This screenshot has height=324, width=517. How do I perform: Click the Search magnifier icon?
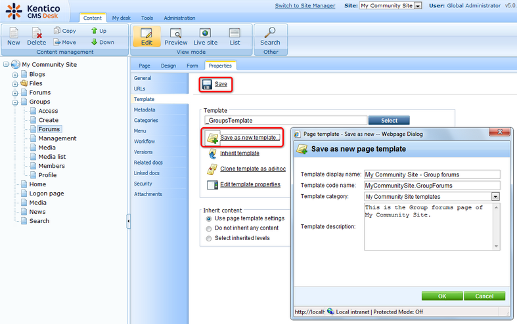coord(269,33)
